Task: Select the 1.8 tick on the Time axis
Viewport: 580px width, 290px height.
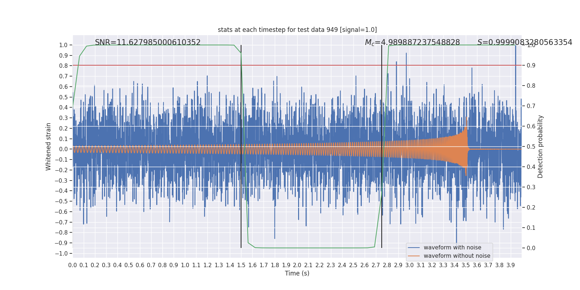Action: pyautogui.click(x=275, y=265)
